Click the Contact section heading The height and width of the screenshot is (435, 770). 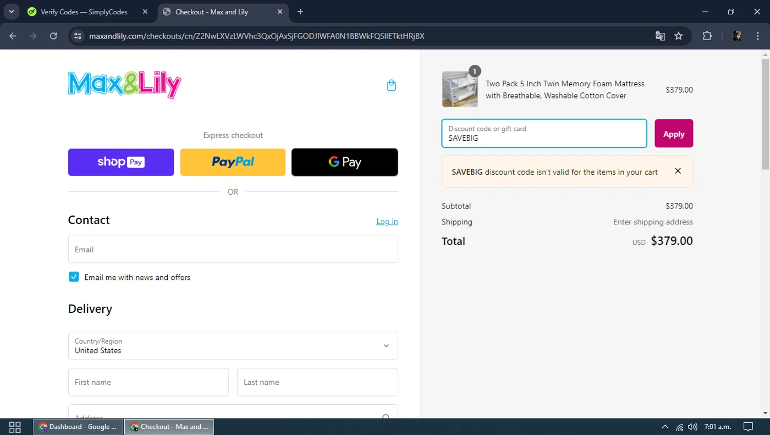pos(89,220)
